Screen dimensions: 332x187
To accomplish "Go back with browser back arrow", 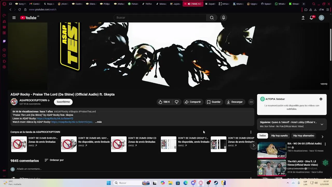I will [10, 10].
